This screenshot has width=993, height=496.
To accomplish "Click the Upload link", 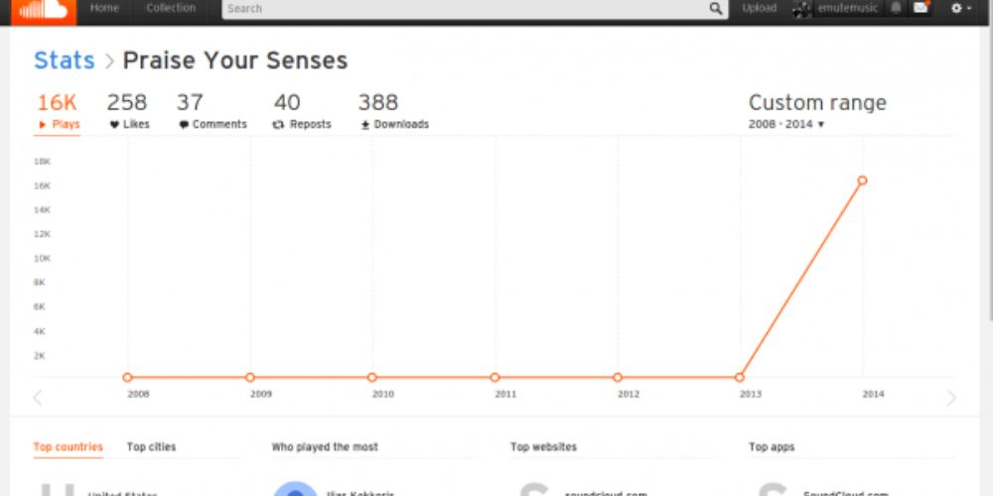I will coord(760,9).
